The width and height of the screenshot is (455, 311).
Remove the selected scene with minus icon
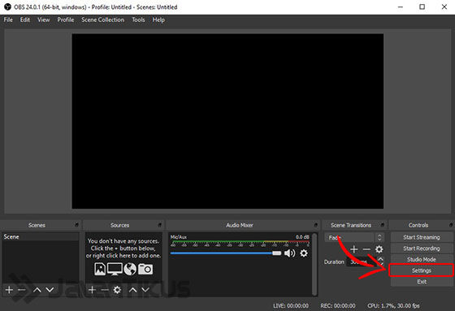click(x=22, y=290)
